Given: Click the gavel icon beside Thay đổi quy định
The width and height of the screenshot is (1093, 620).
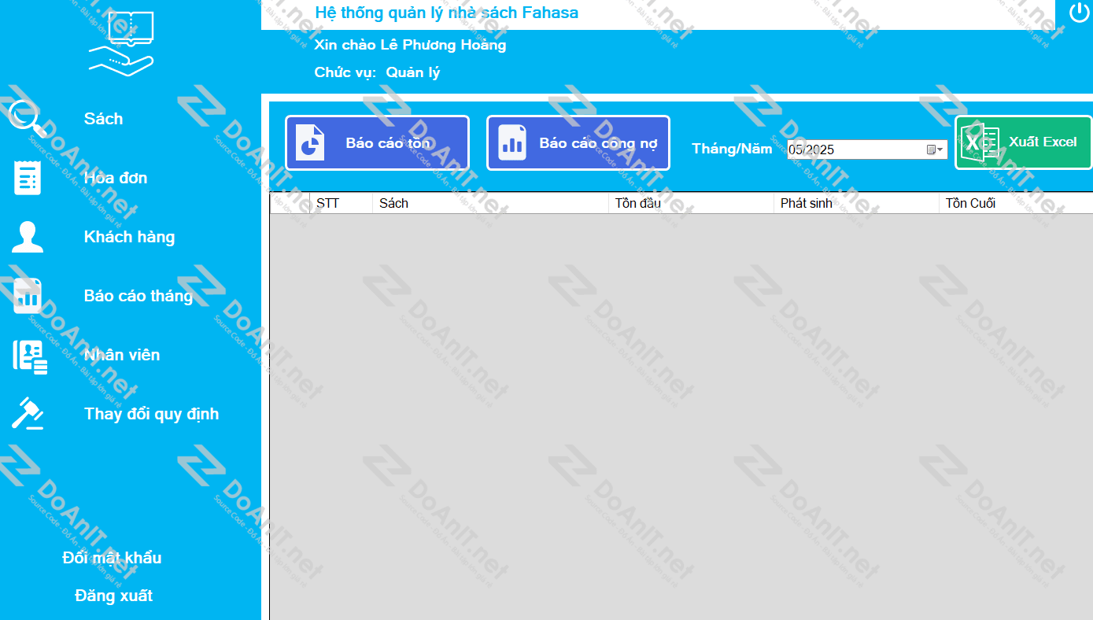Looking at the screenshot, I should point(28,413).
